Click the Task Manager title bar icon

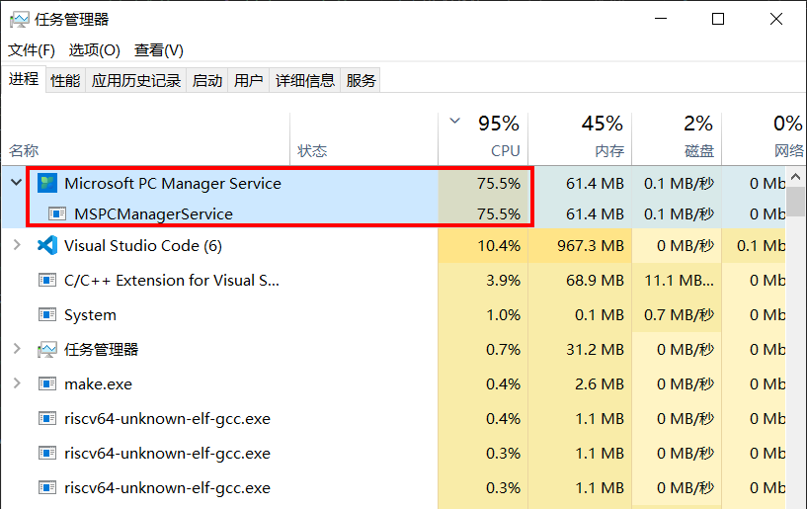(x=20, y=20)
